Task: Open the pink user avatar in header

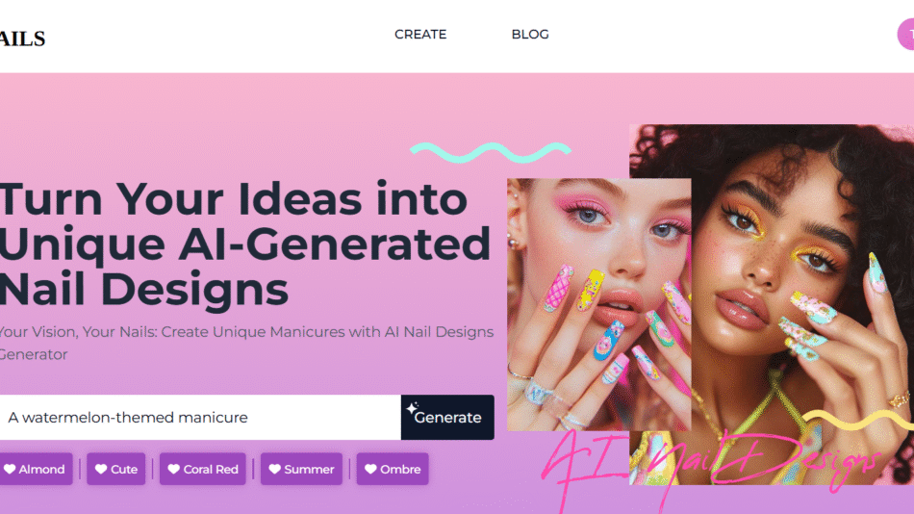Action: tap(906, 35)
